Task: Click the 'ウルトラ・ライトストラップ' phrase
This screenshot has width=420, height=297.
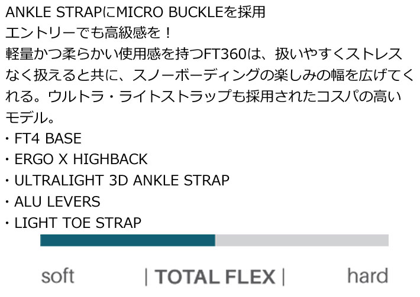Action: (x=140, y=96)
